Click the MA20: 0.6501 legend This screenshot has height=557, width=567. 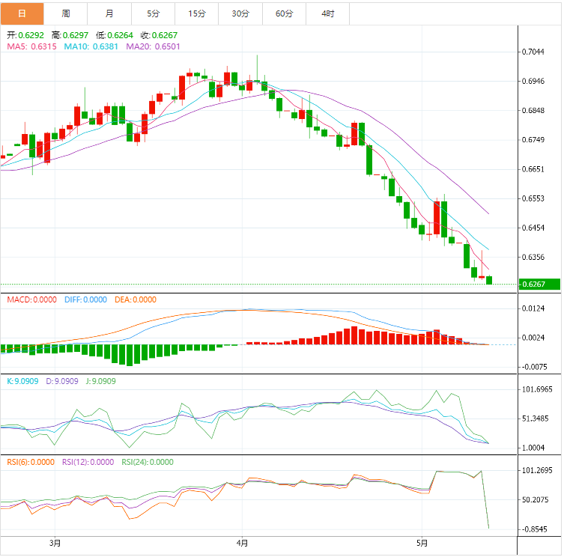(153, 46)
